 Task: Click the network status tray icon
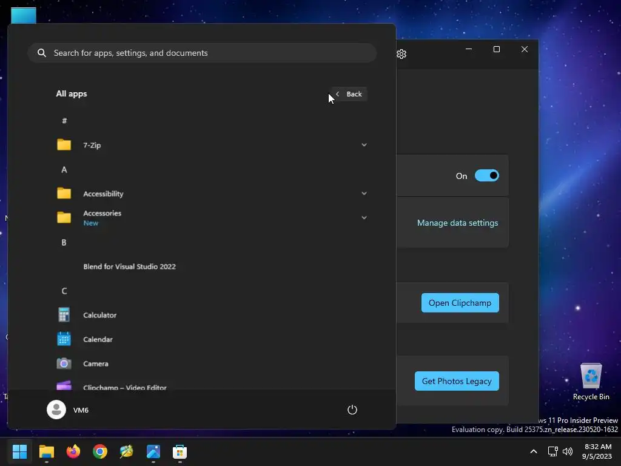coord(553,451)
